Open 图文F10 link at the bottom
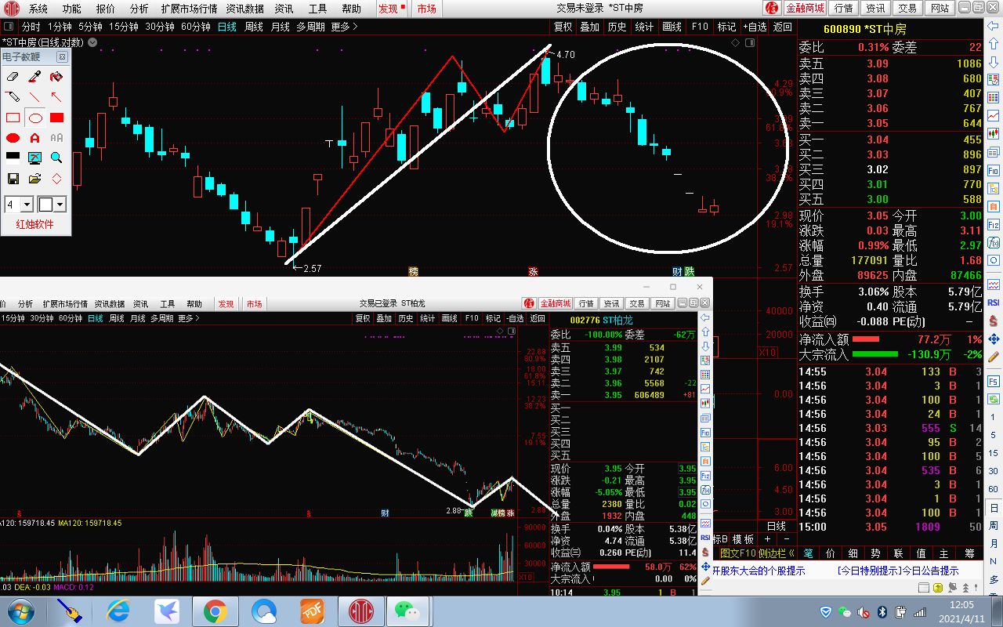The height and width of the screenshot is (627, 1003). click(x=739, y=553)
